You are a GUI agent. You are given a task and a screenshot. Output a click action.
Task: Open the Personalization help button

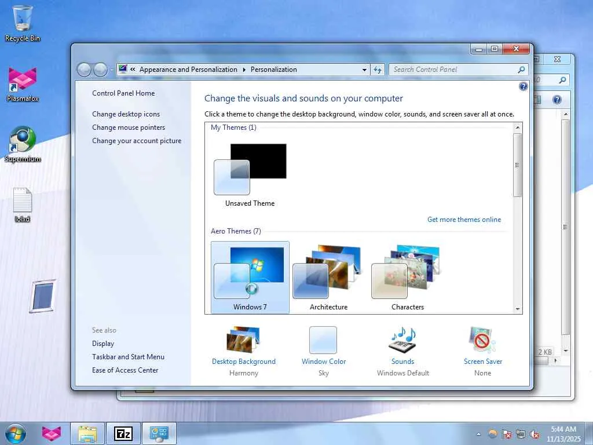click(x=523, y=87)
